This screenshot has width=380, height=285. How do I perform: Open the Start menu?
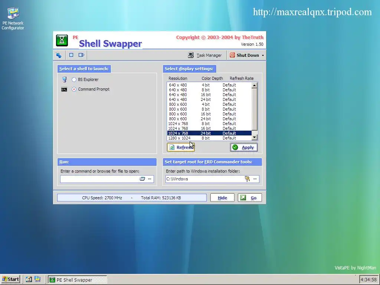click(10, 279)
